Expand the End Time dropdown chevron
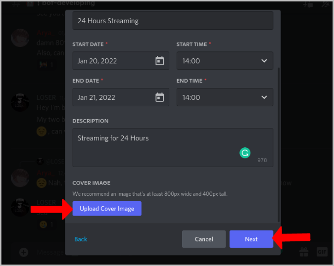The width and height of the screenshot is (334, 266). click(x=264, y=97)
